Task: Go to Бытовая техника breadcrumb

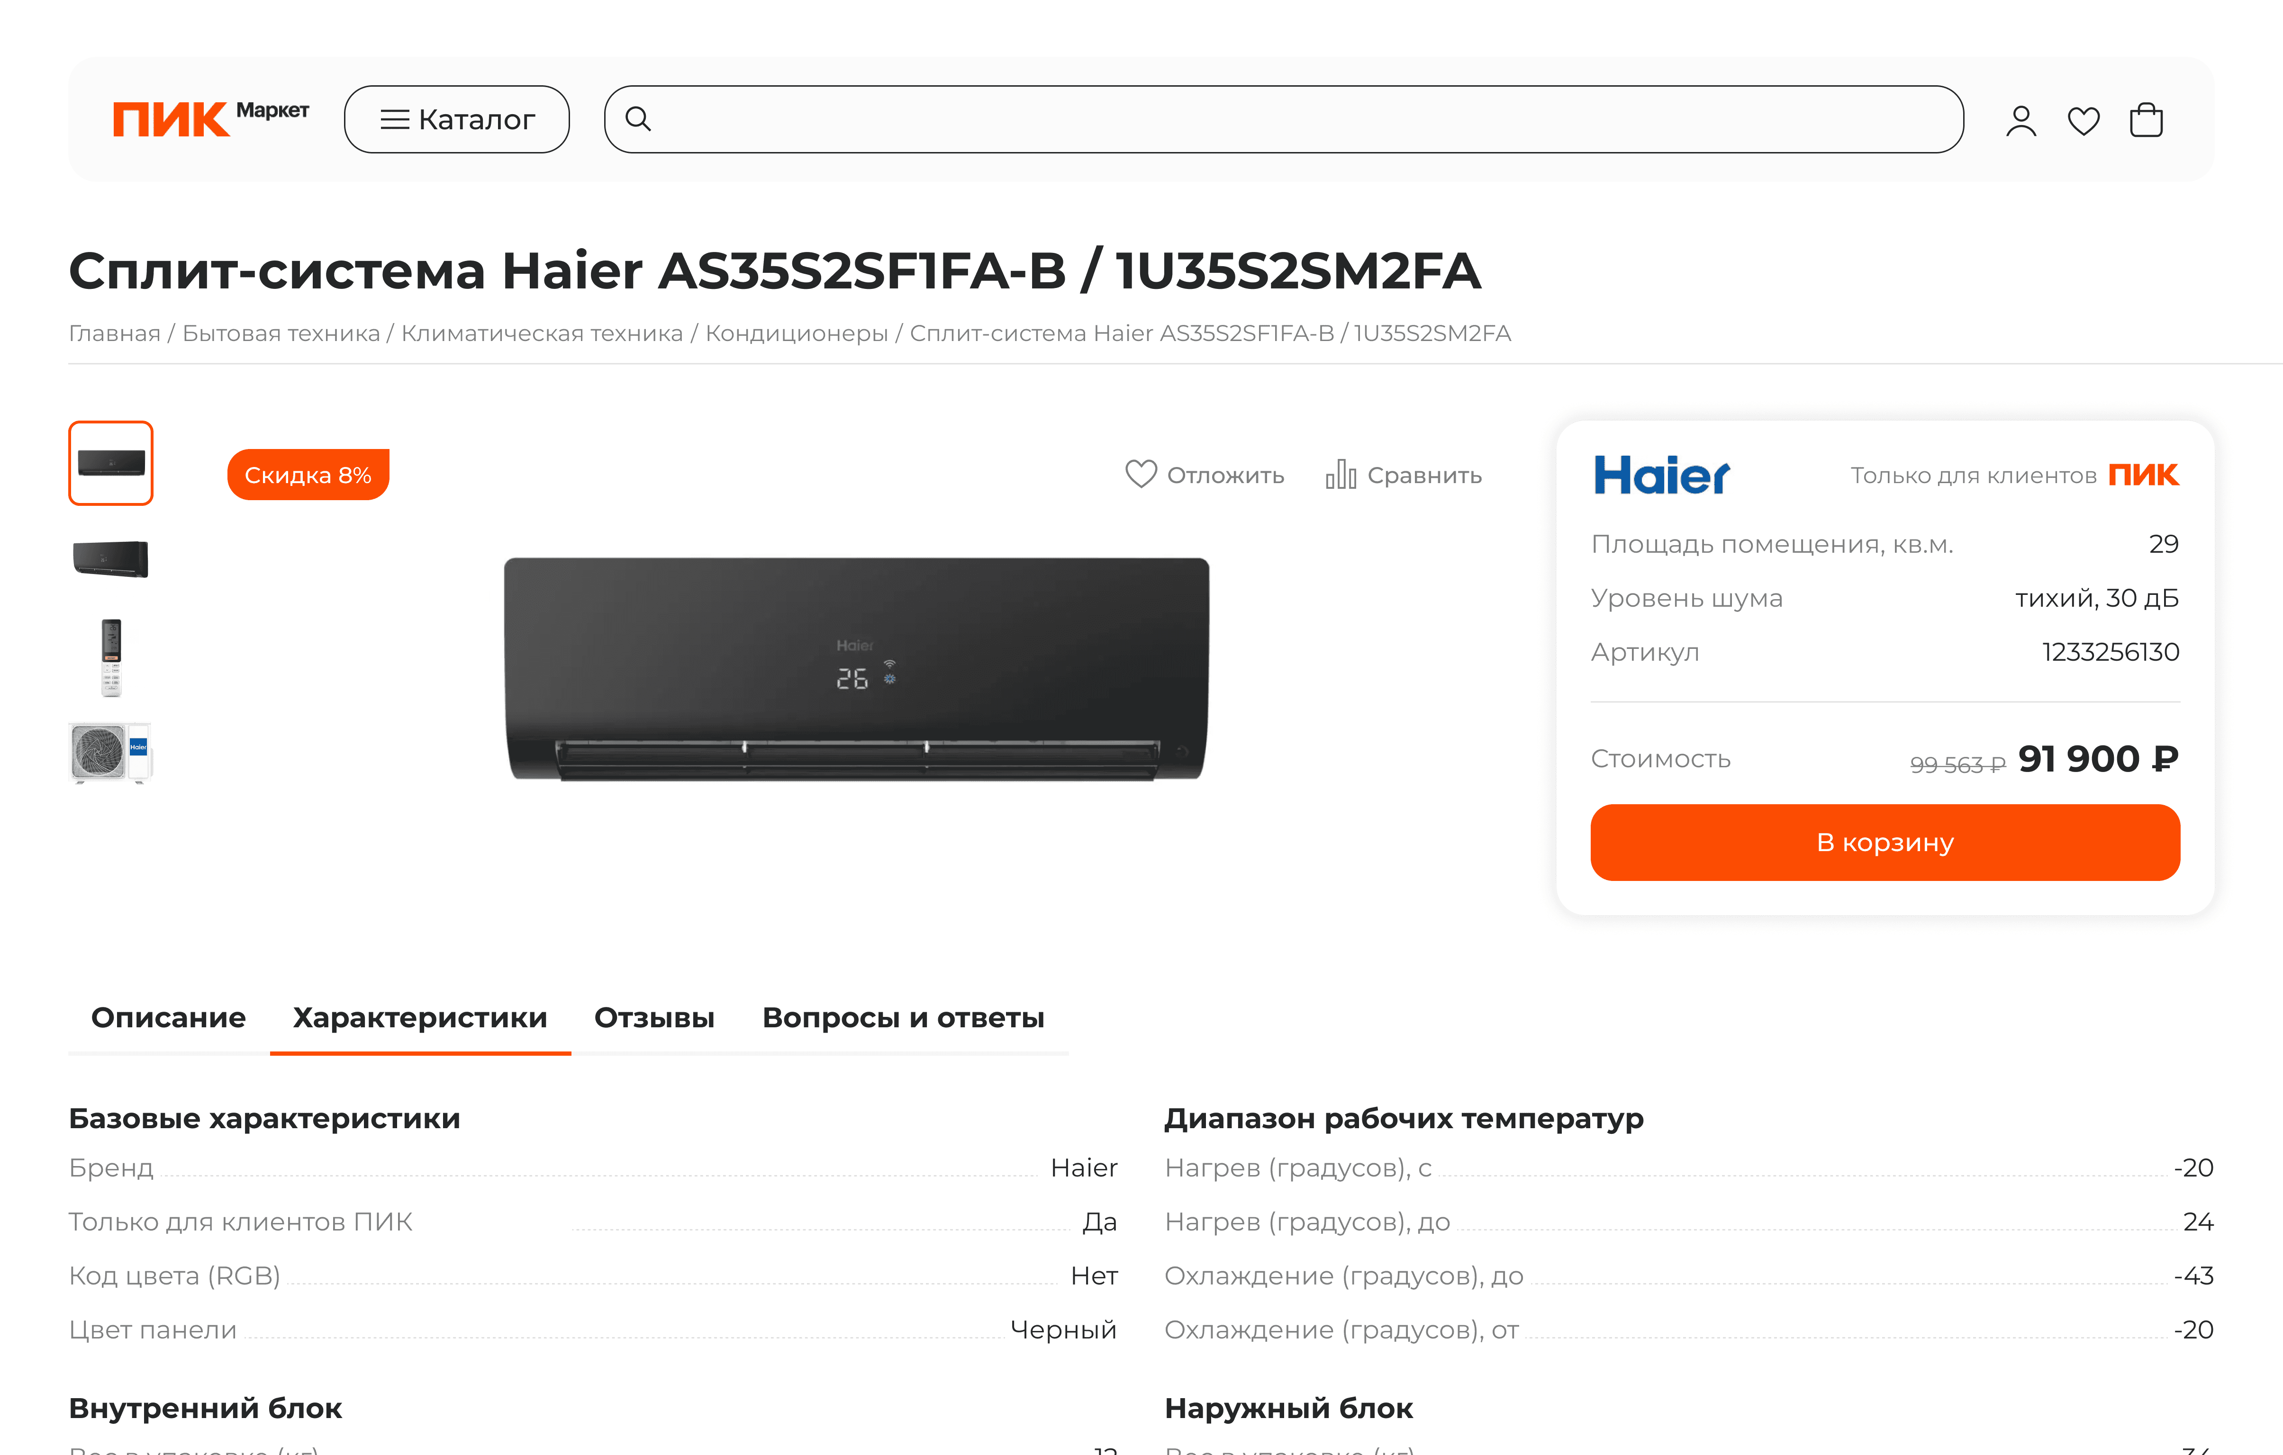Action: [x=281, y=333]
